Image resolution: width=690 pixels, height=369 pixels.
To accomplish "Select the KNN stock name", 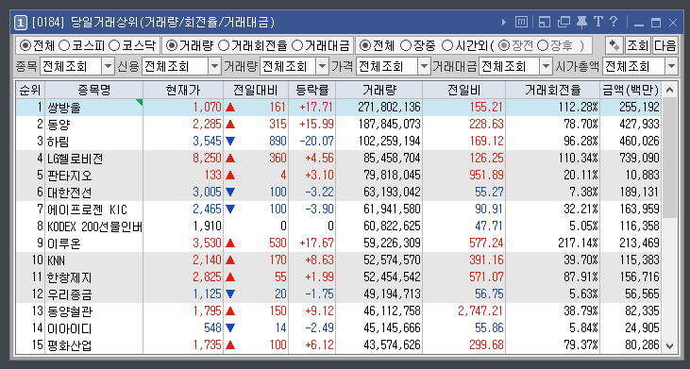I will coord(57,260).
